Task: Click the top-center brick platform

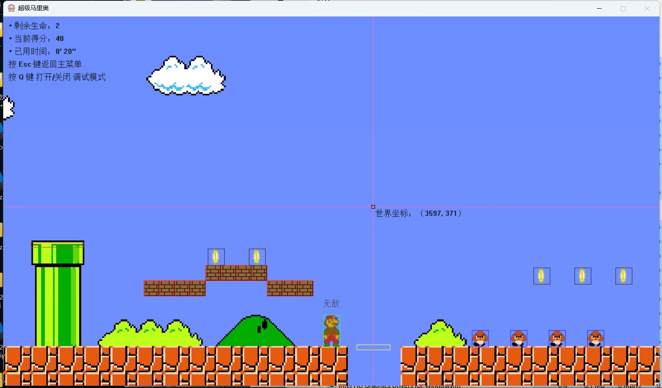Action: [236, 273]
